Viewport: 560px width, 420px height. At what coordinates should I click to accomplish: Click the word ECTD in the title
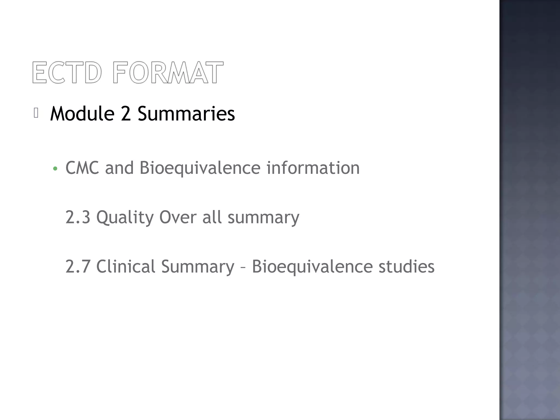[x=67, y=72]
